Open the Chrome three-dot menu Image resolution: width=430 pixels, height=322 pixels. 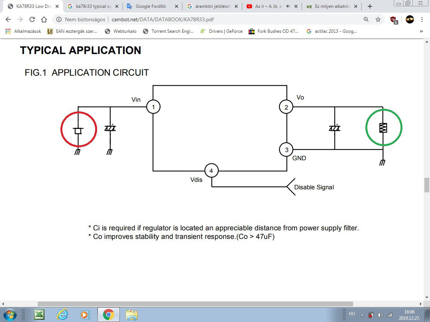(422, 19)
